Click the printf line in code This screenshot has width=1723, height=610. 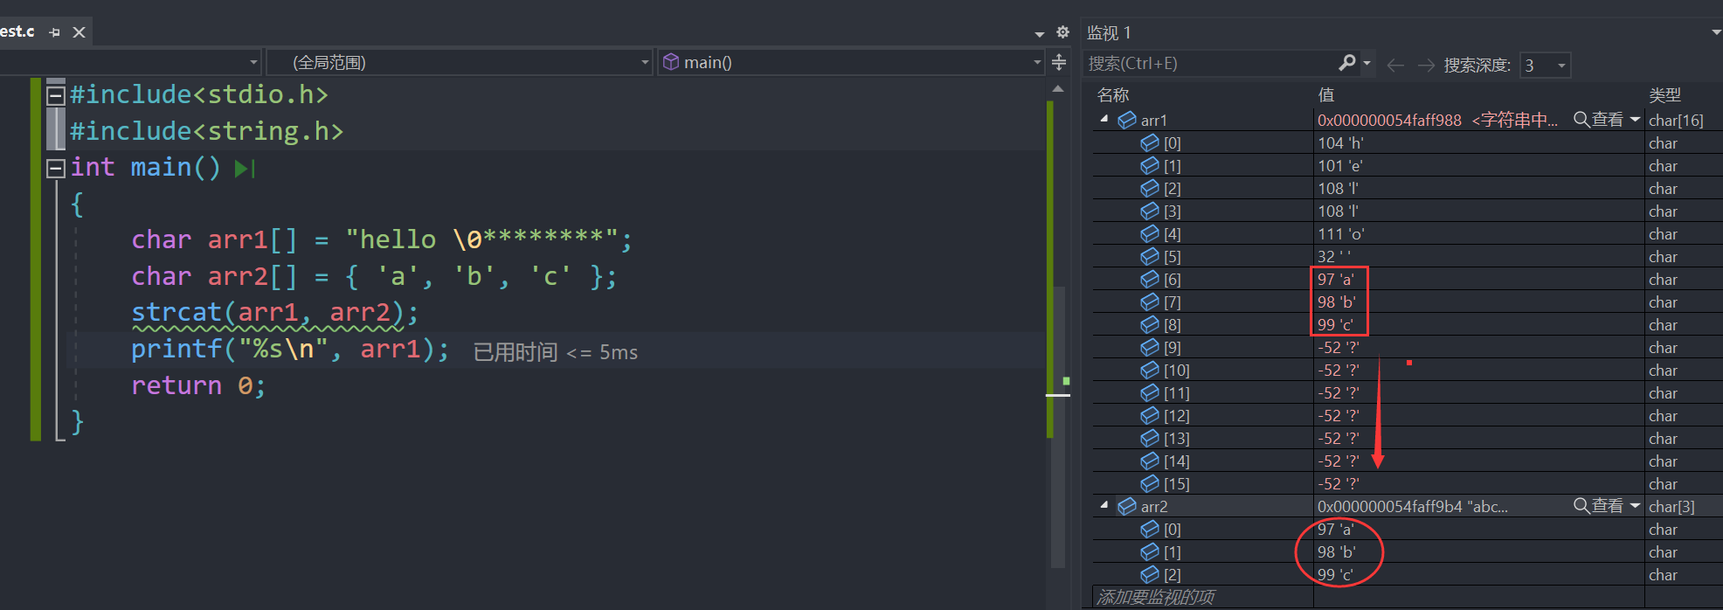(x=290, y=350)
